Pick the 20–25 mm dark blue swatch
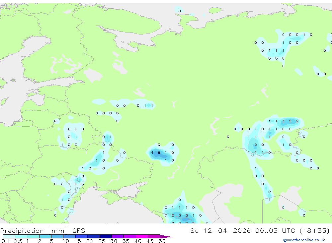This screenshot has height=243, width=332. tap(94, 236)
